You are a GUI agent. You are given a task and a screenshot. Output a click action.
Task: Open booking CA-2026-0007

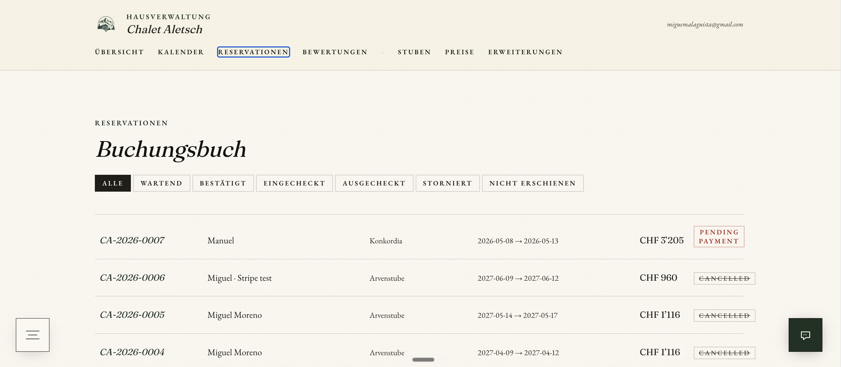(x=132, y=241)
